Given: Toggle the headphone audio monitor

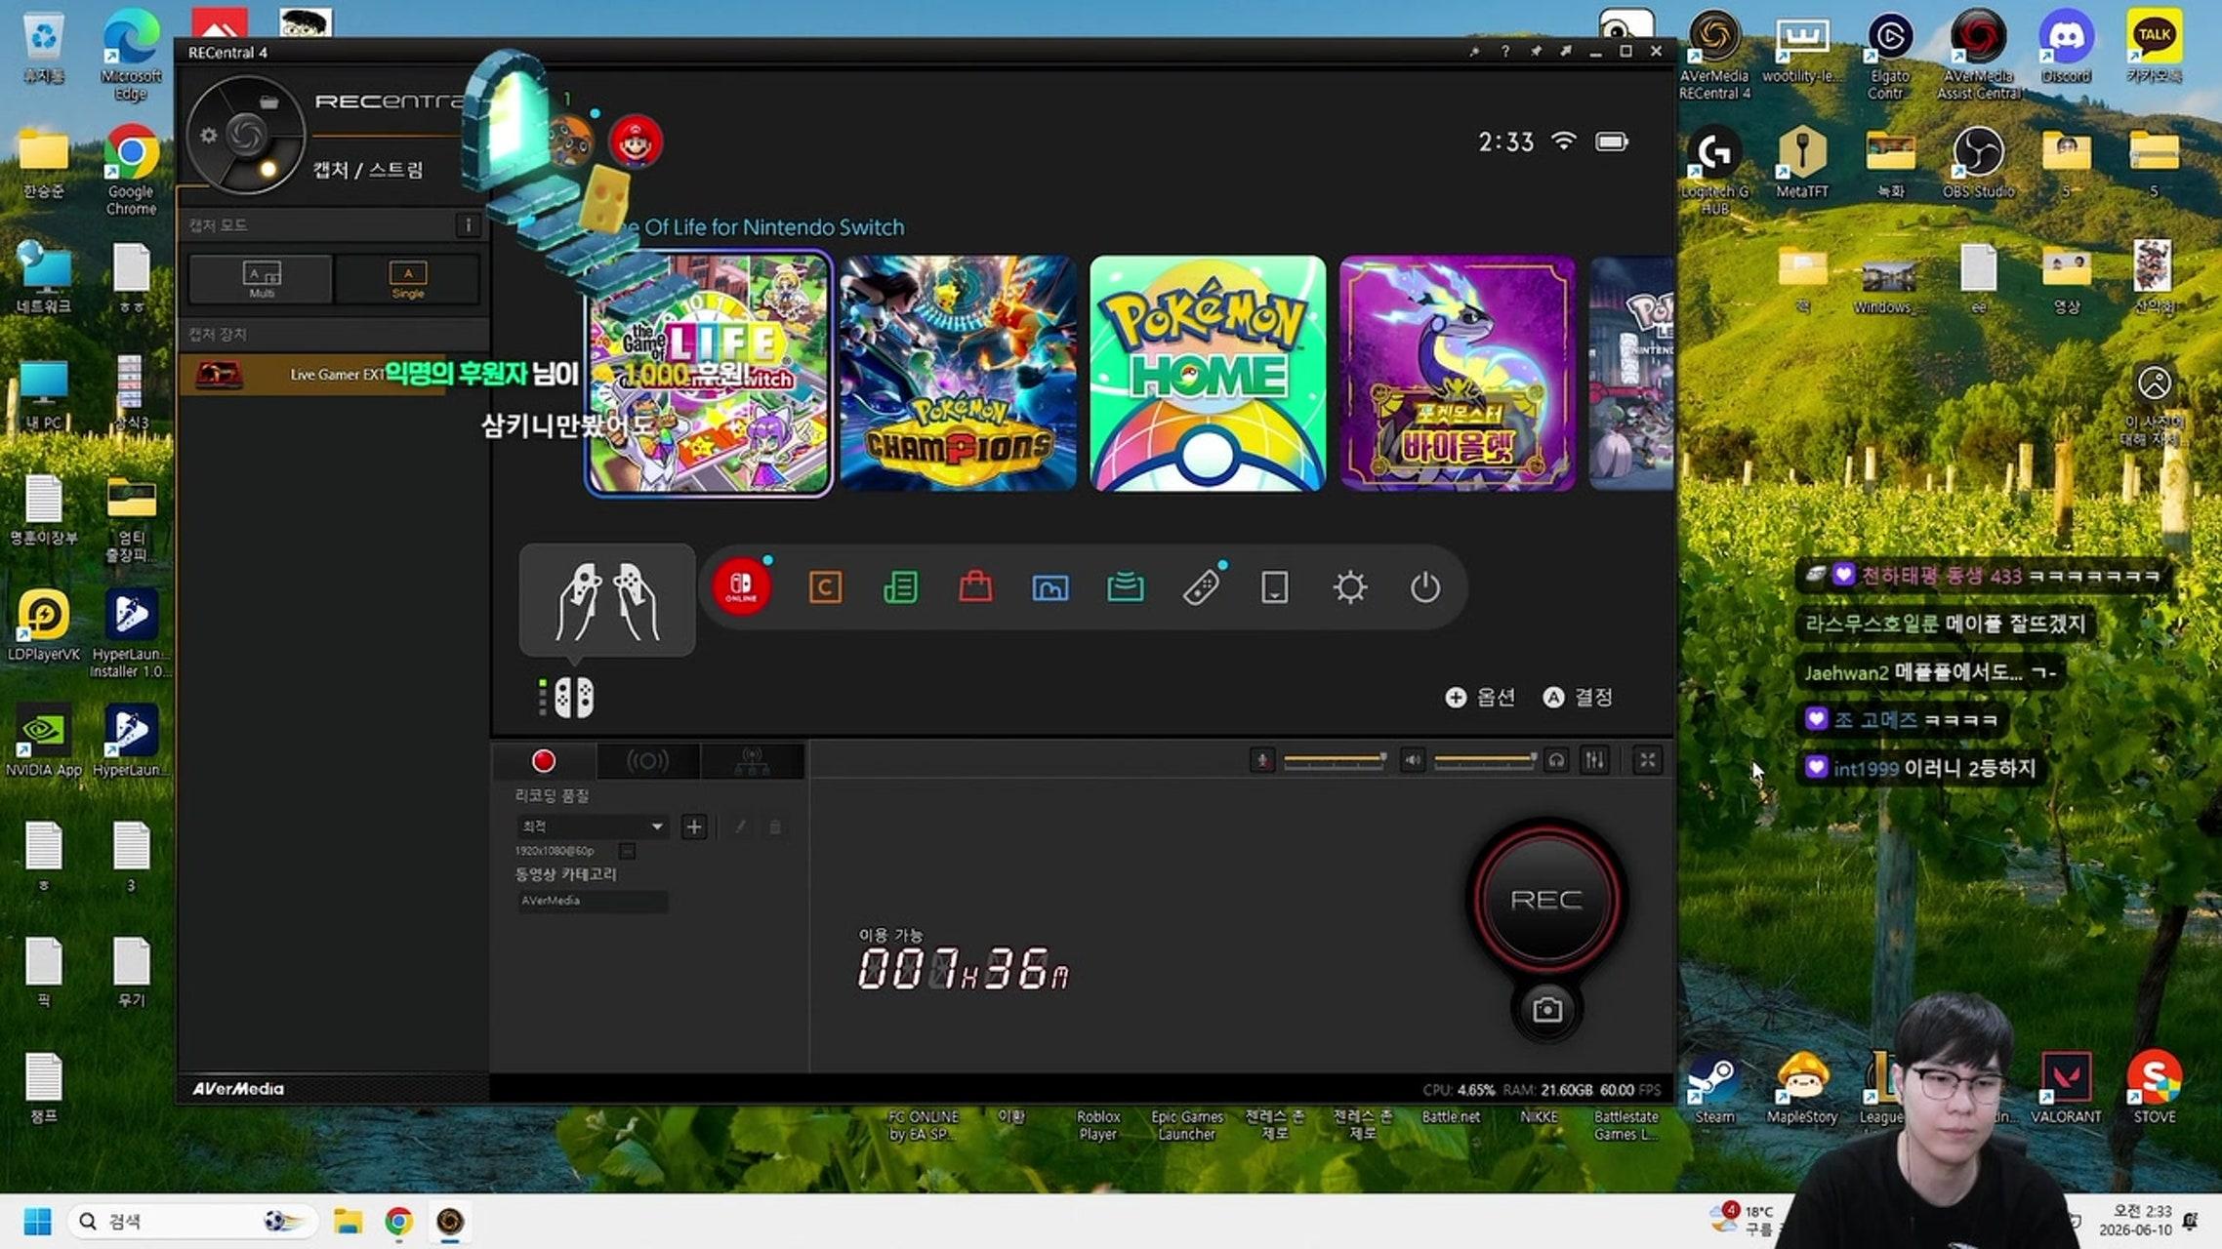Looking at the screenshot, I should coord(1557,760).
